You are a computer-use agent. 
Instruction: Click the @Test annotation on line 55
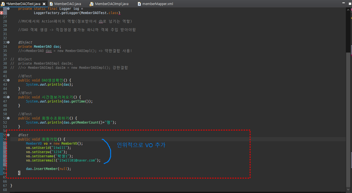point(23,135)
